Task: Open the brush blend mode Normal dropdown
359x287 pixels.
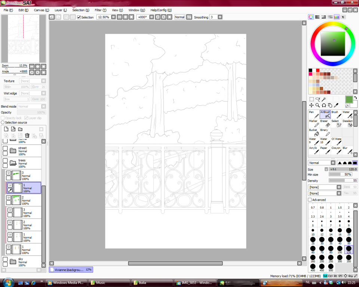Action: (x=333, y=163)
